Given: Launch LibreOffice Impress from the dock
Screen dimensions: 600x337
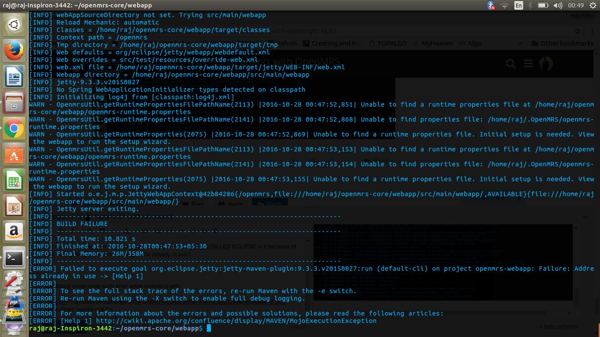Looking at the screenshot, I should click(x=14, y=206).
